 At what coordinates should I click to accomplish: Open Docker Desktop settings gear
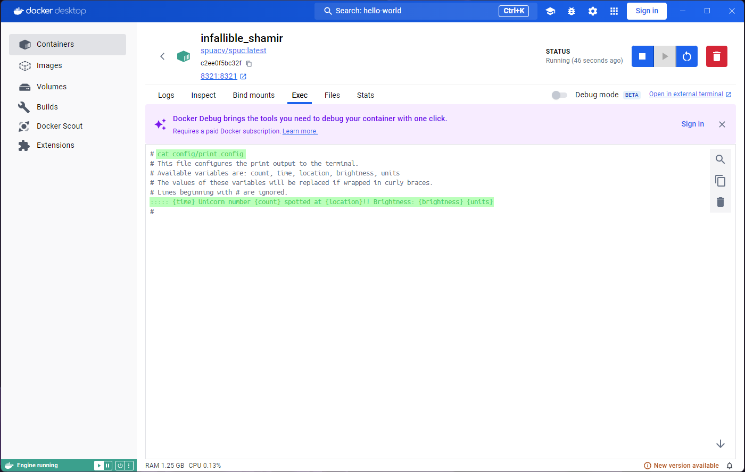click(593, 11)
